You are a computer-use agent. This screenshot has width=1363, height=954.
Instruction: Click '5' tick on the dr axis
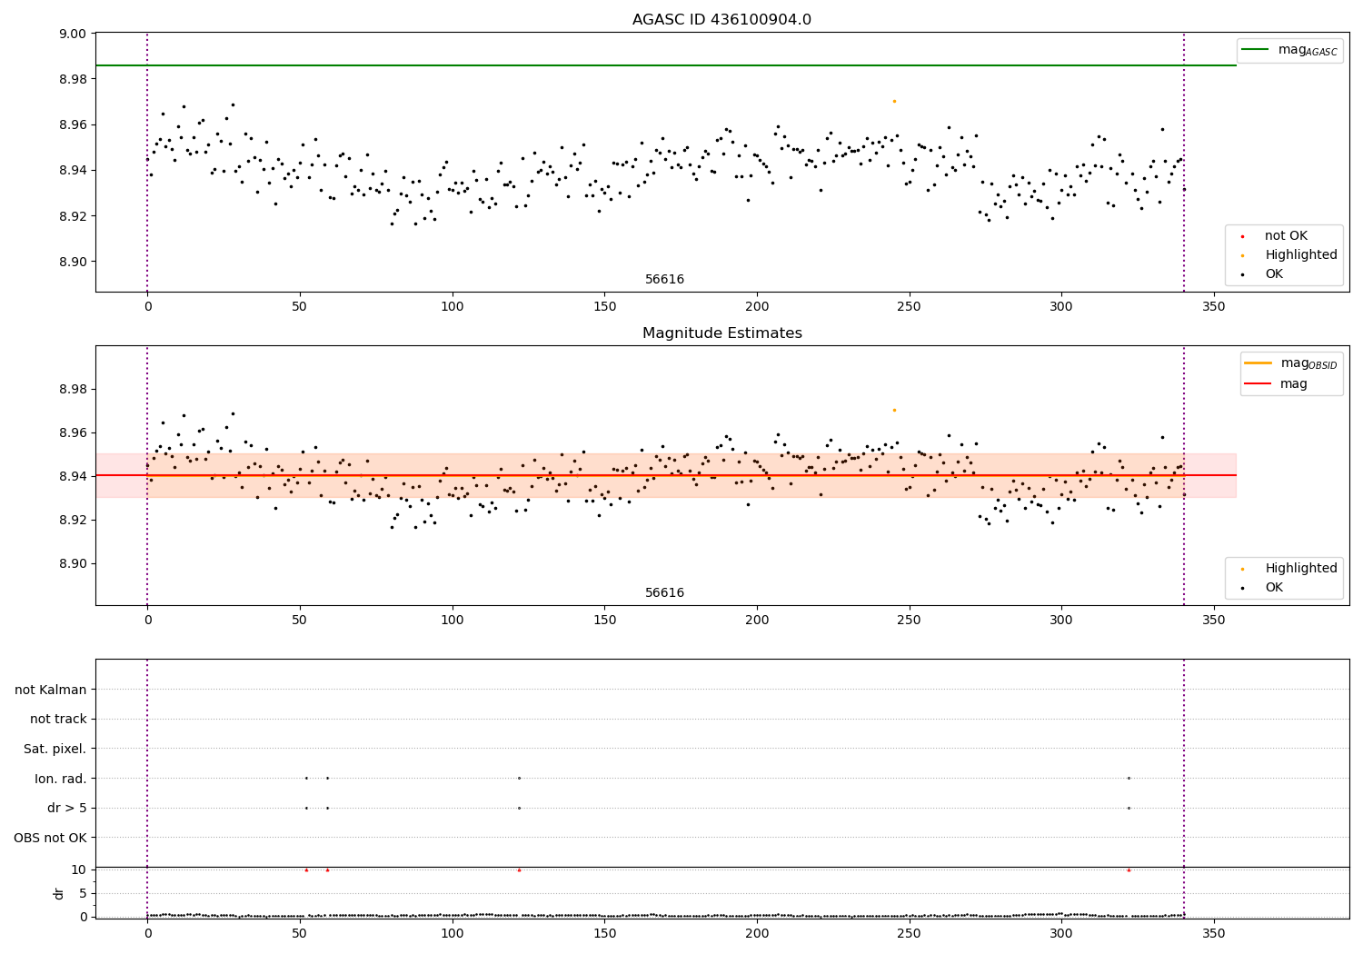point(84,894)
